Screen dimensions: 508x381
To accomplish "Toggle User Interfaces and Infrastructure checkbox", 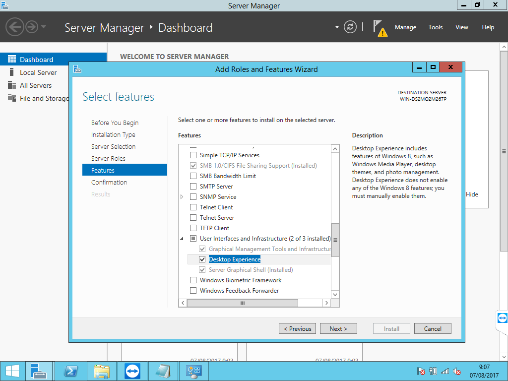I will 193,239.
